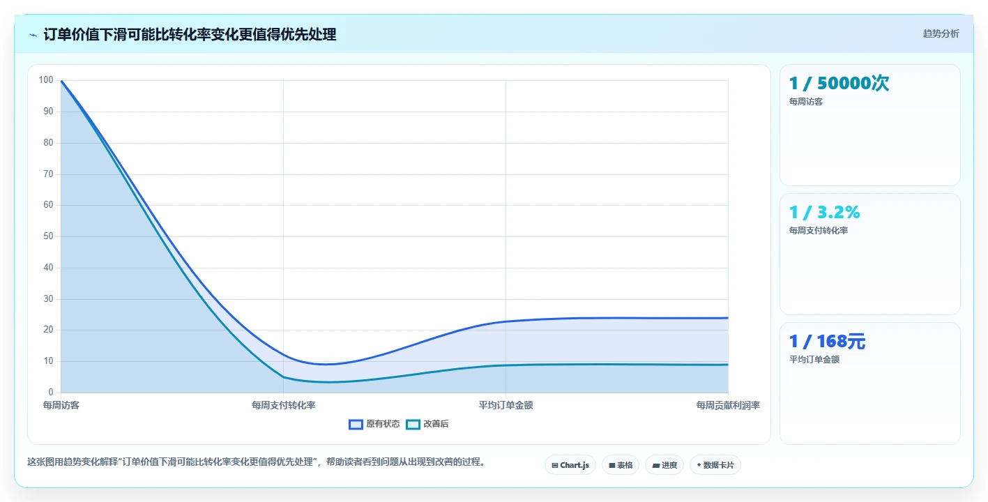Click the 1 / 3.2% value
This screenshot has height=502, width=988.
824,213
